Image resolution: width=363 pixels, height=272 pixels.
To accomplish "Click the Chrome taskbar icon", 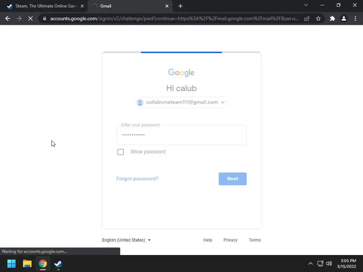I will 43,263.
